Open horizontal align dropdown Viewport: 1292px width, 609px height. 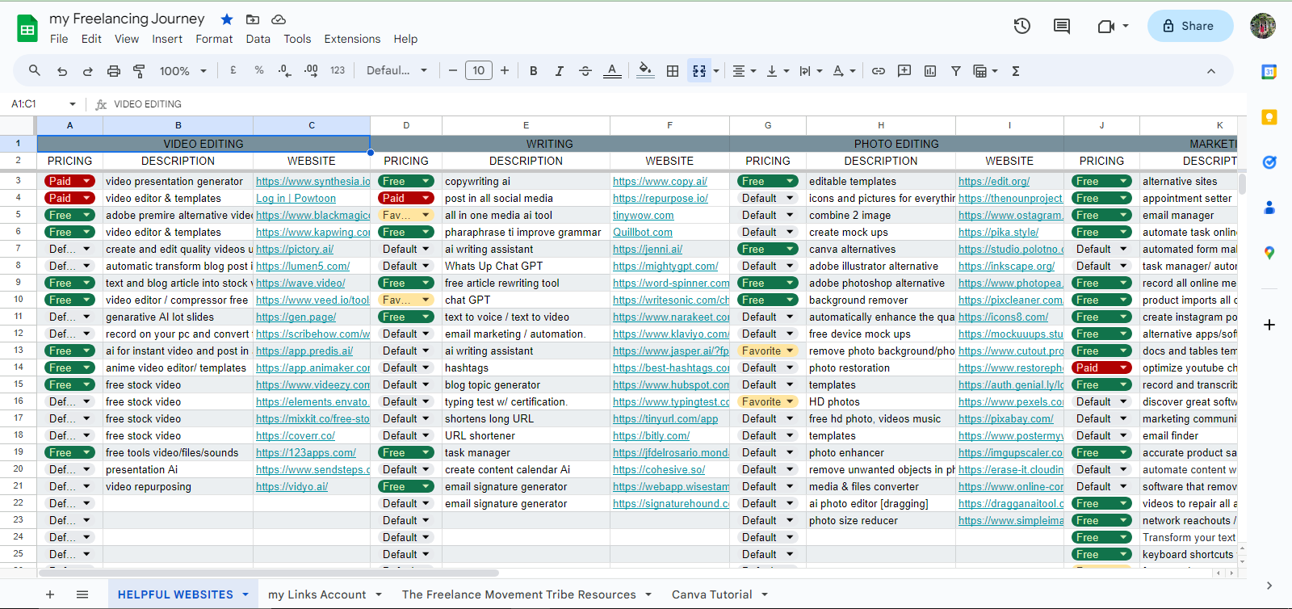pyautogui.click(x=744, y=71)
